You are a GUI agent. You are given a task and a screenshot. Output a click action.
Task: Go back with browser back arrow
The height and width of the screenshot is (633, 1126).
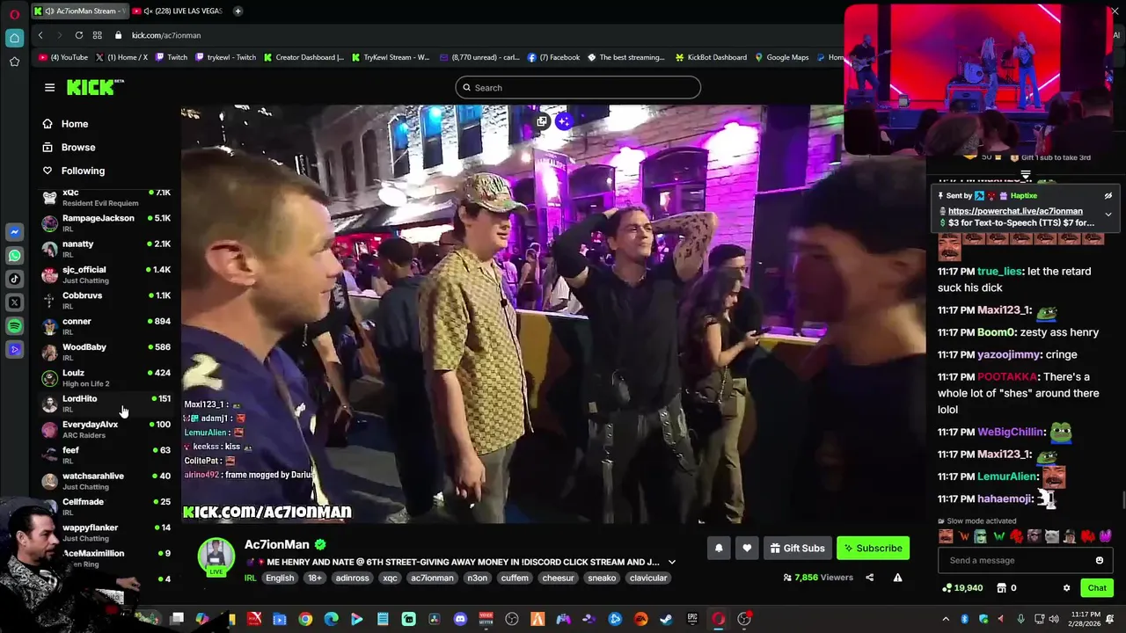point(40,35)
